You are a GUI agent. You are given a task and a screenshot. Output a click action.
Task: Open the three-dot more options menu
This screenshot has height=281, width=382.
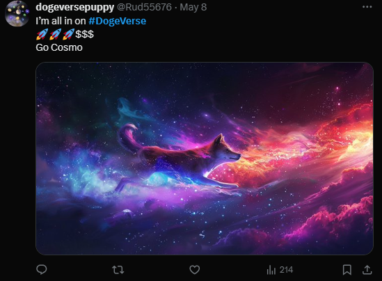pyautogui.click(x=367, y=7)
